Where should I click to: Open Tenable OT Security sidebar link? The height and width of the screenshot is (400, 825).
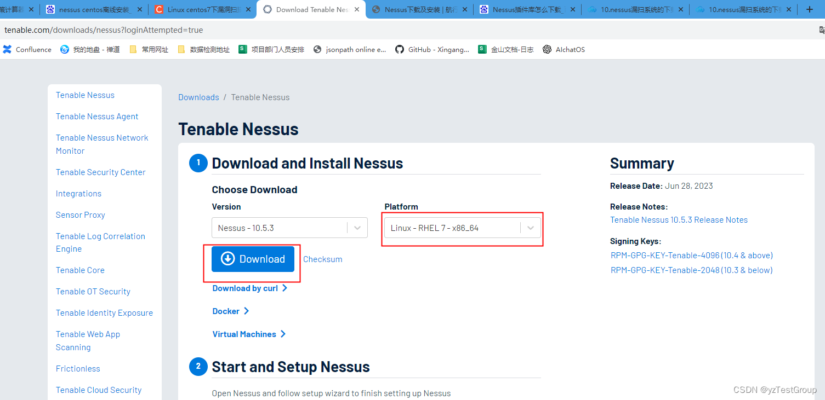[93, 292]
